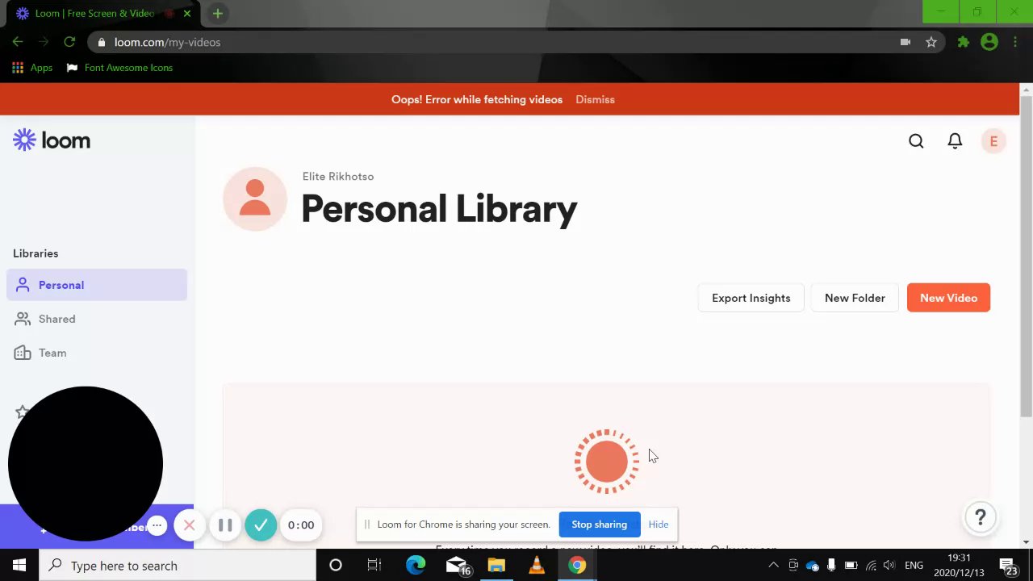Launch Microsoft Edge from taskbar

click(x=416, y=566)
